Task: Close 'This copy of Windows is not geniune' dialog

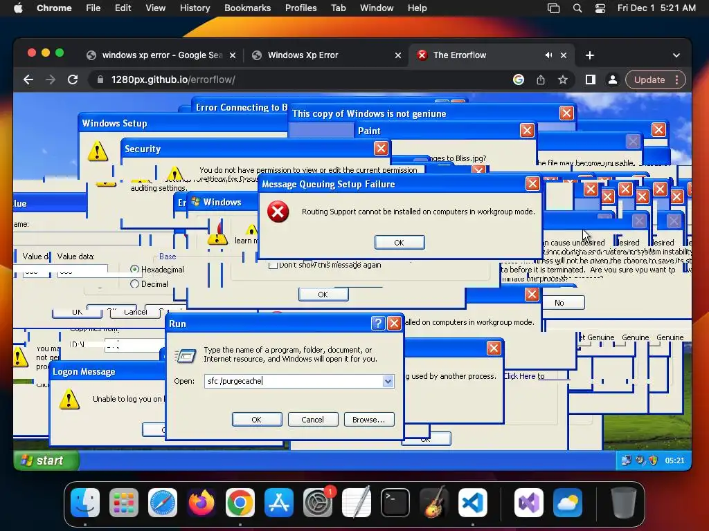Action: coord(566,113)
